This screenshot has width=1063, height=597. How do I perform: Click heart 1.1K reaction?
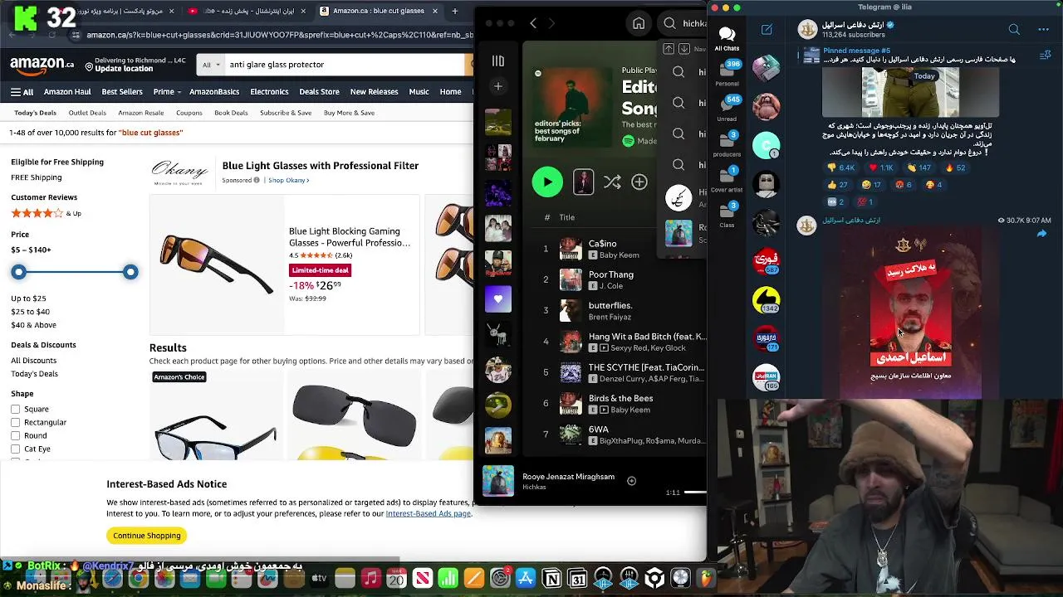(x=880, y=167)
